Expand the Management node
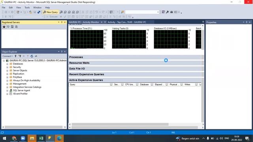253x142 pixels. (x=7, y=84)
